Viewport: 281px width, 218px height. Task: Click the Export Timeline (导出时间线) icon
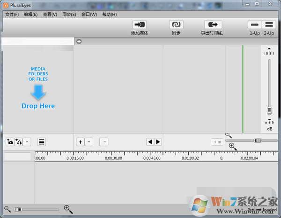point(213,24)
